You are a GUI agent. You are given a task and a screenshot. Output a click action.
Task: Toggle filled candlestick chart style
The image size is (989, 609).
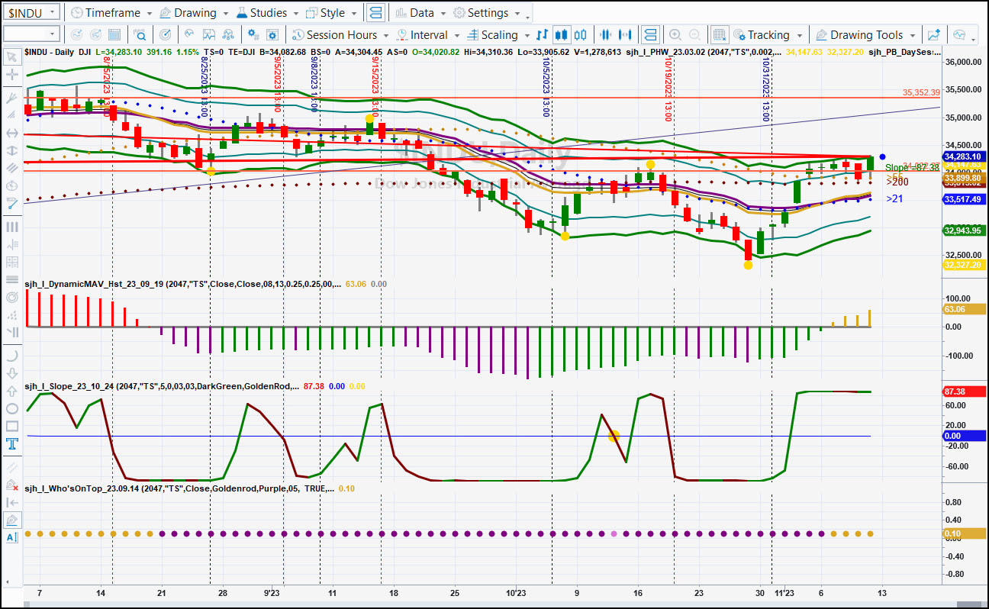(x=562, y=35)
